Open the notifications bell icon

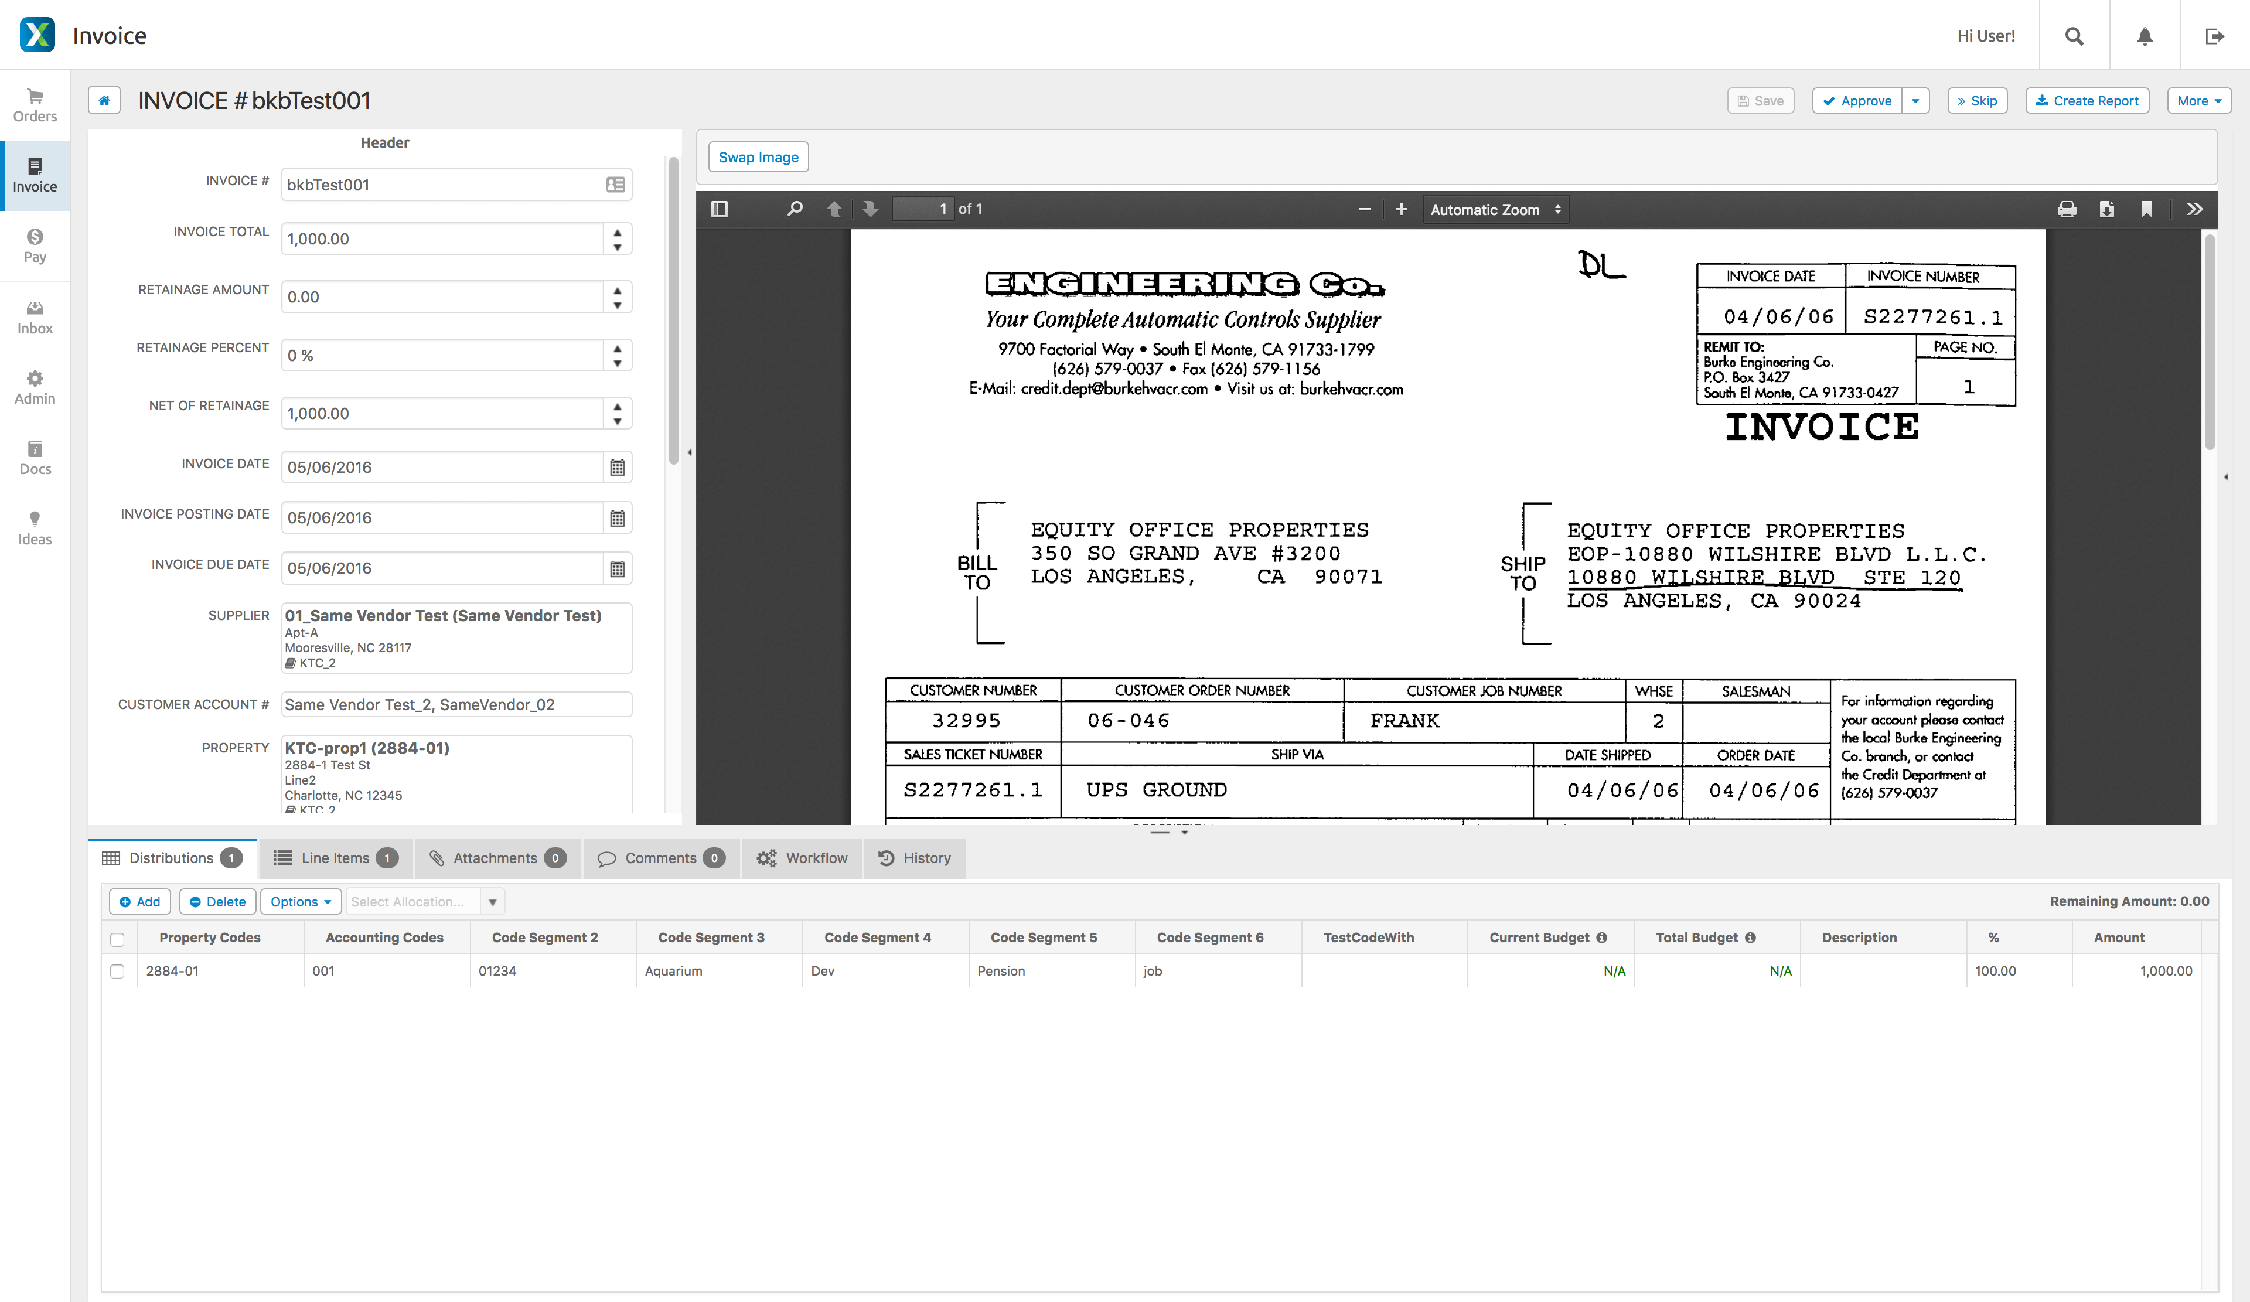pyautogui.click(x=2144, y=36)
